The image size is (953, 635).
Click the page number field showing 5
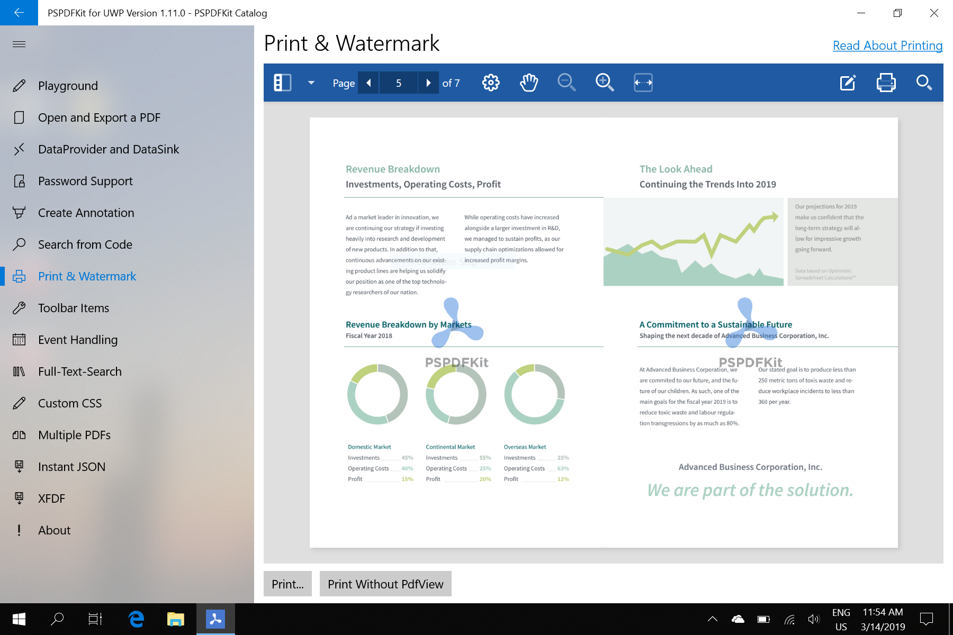pyautogui.click(x=398, y=83)
